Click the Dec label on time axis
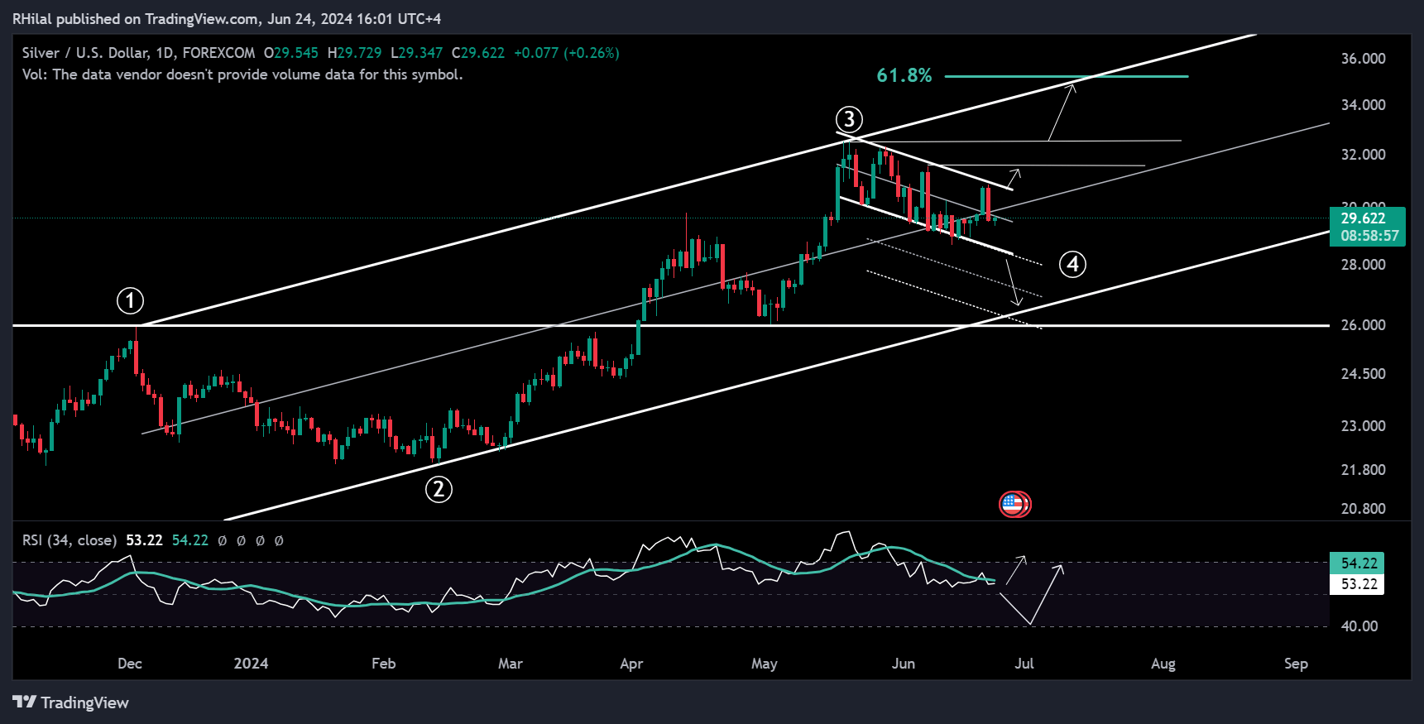This screenshot has height=724, width=1424. point(130,664)
